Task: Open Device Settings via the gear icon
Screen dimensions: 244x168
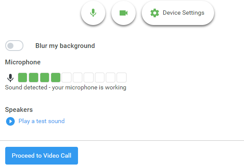Action: point(155,13)
